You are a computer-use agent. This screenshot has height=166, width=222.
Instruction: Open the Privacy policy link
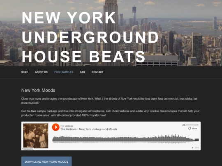tap(28, 149)
